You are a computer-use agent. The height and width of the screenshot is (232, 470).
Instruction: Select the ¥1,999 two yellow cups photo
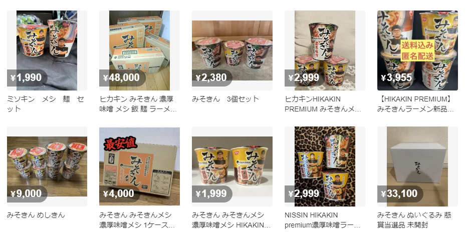click(232, 166)
